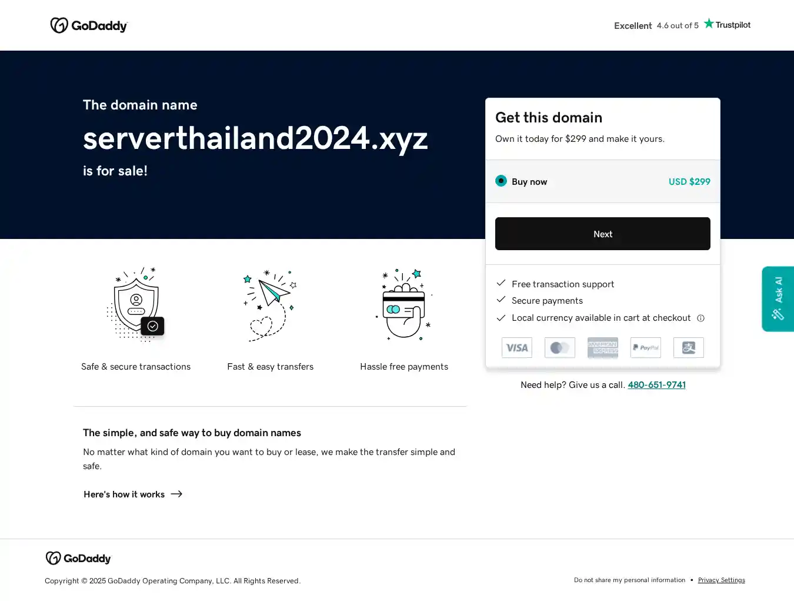This screenshot has width=794, height=601.
Task: Click the Visa payment icon
Action: coord(517,348)
